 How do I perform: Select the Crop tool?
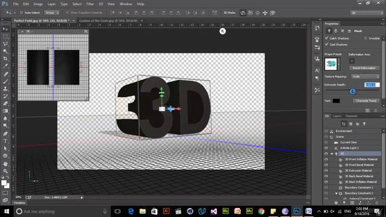pos(5,58)
